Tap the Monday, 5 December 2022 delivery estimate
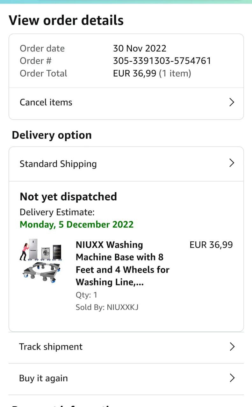 [77, 224]
